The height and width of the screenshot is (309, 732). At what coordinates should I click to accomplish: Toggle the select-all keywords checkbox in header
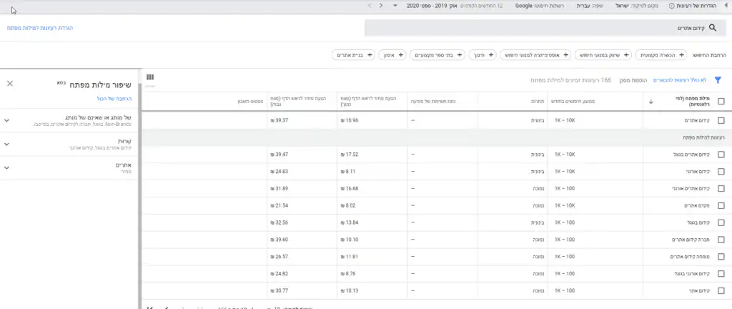pos(721,102)
